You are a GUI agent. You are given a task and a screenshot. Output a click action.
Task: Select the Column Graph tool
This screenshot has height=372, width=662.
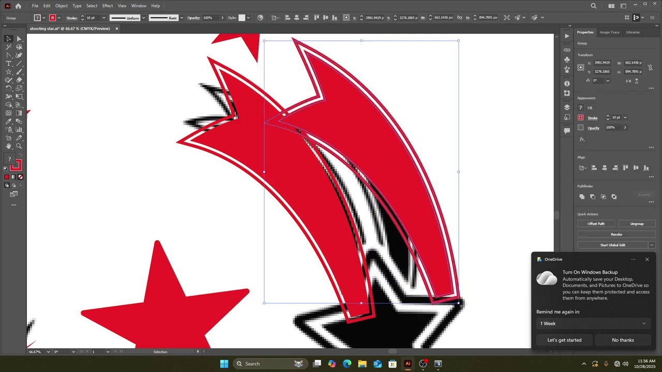coord(19,130)
